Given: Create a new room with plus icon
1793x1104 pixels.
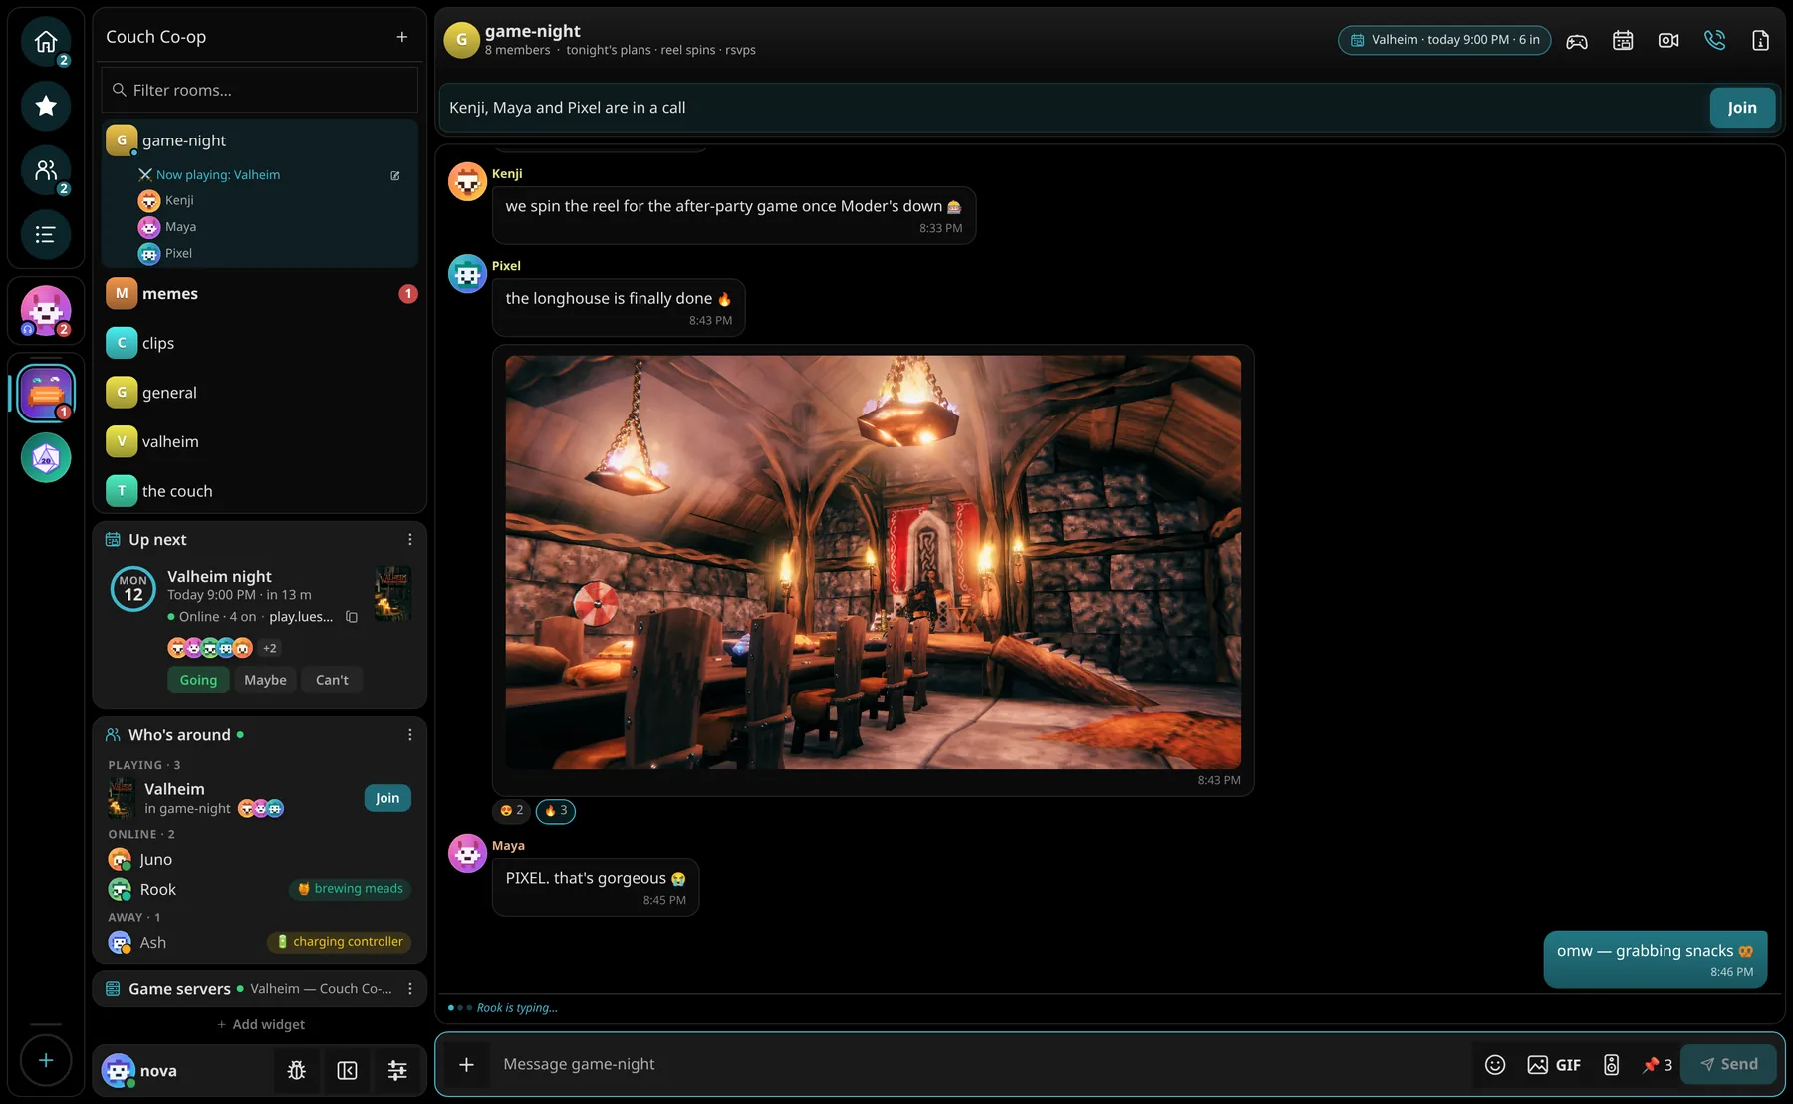Looking at the screenshot, I should click(402, 37).
